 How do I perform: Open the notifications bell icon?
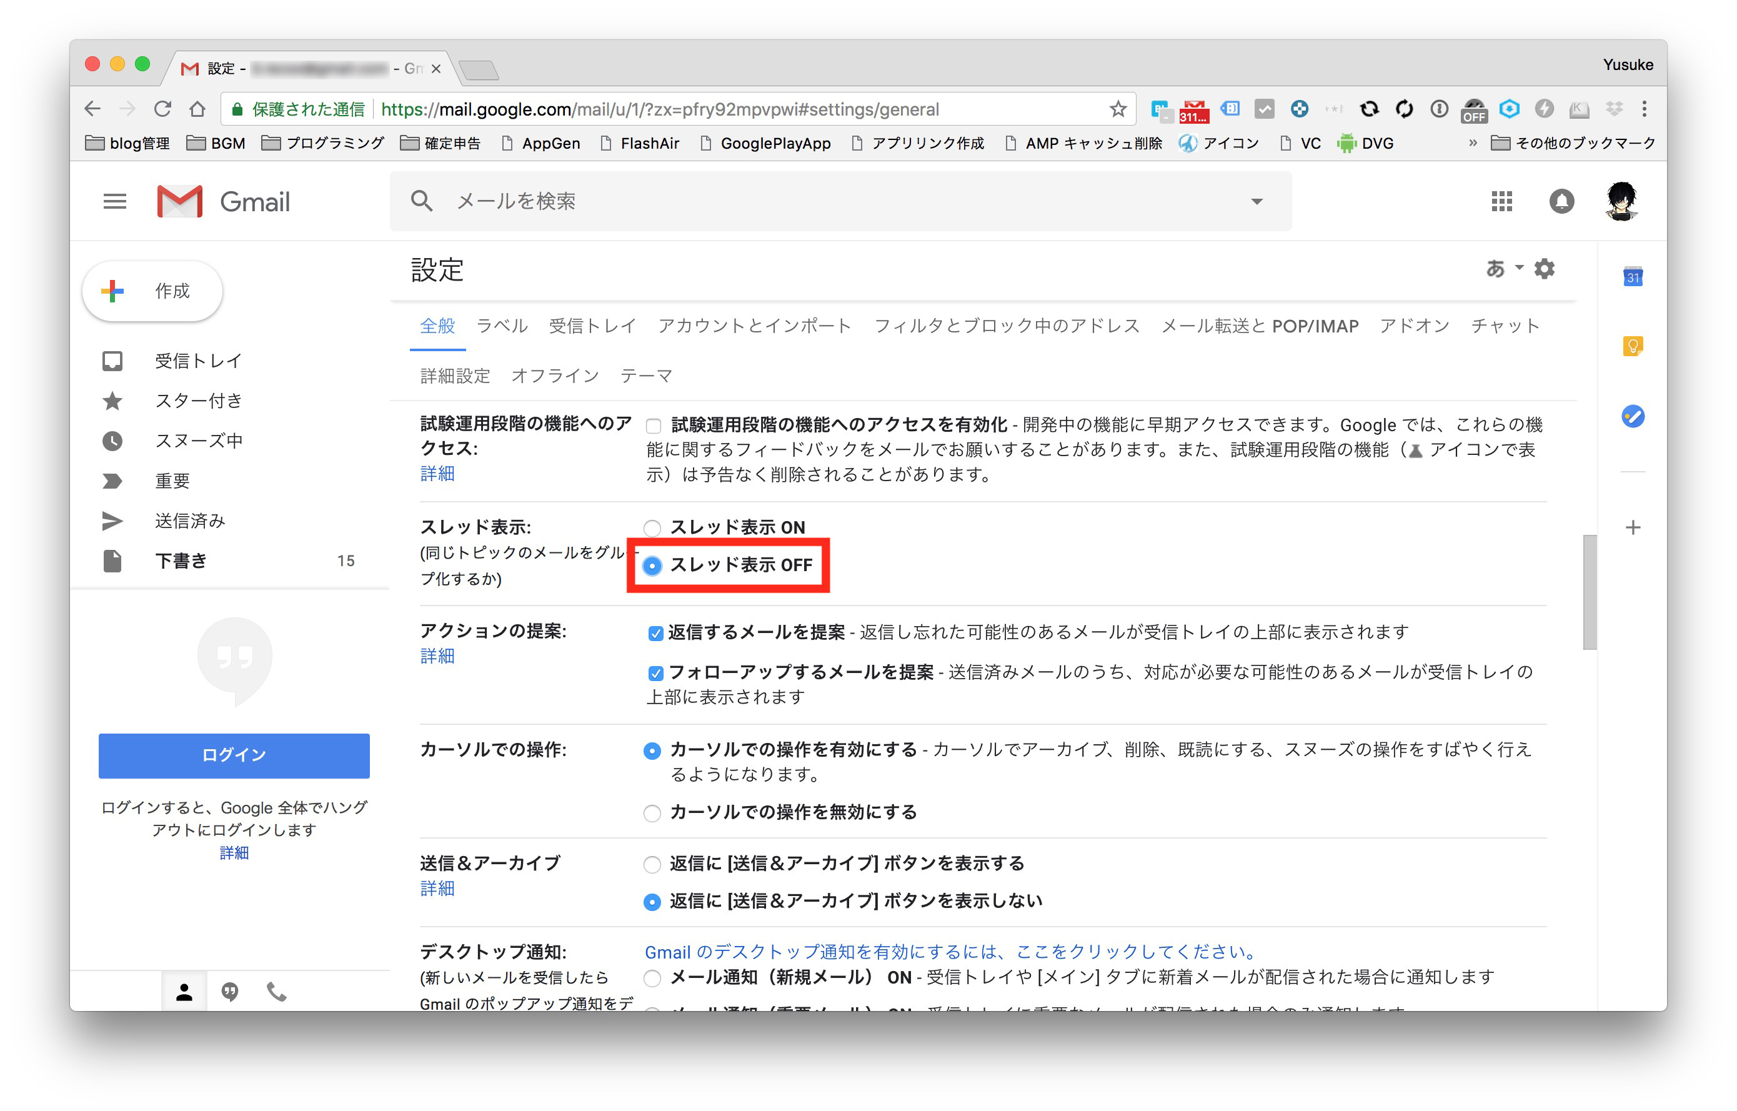pyautogui.click(x=1561, y=201)
